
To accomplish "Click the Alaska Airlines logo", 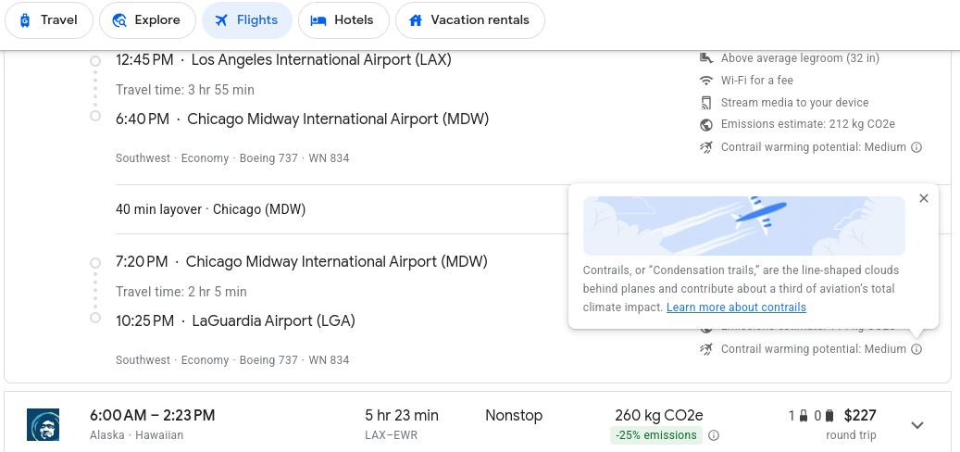I will click(x=43, y=425).
